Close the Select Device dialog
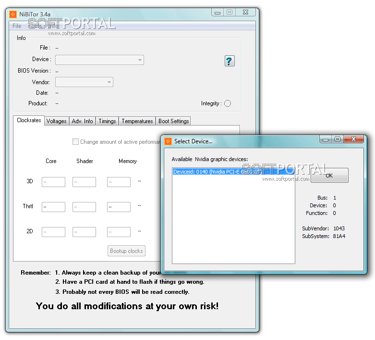The height and width of the screenshot is (340, 375). click(353, 139)
